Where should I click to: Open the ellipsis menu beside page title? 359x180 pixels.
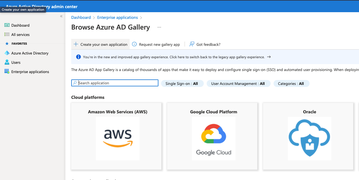pos(159,27)
